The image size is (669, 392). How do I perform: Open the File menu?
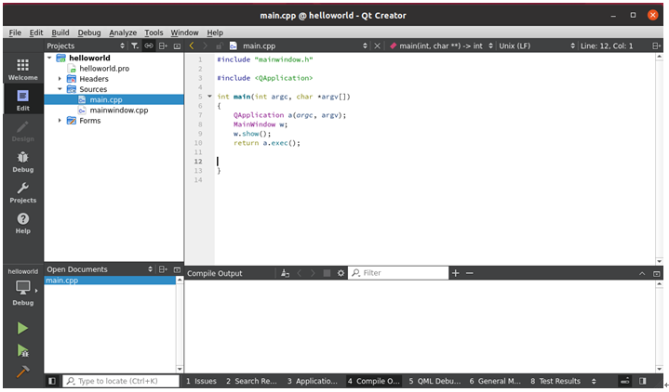[x=15, y=33]
